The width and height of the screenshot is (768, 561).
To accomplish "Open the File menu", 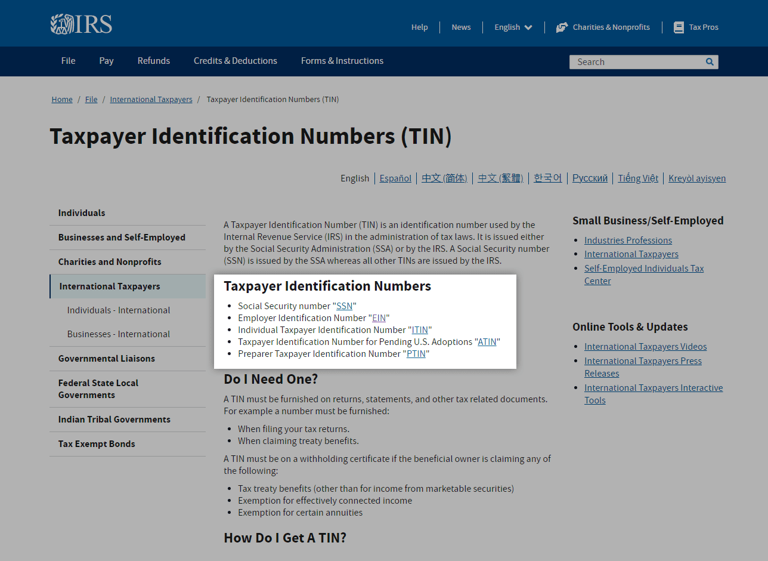I will coord(69,61).
